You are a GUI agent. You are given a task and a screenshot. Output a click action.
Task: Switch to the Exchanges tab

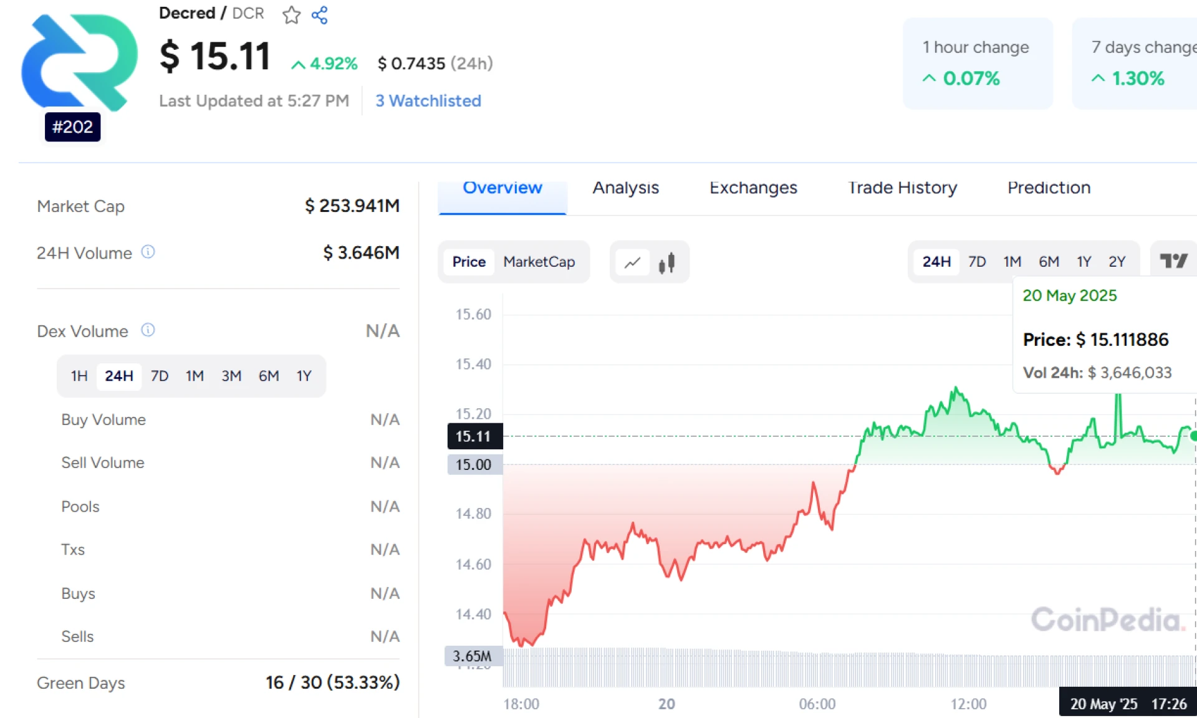click(753, 188)
